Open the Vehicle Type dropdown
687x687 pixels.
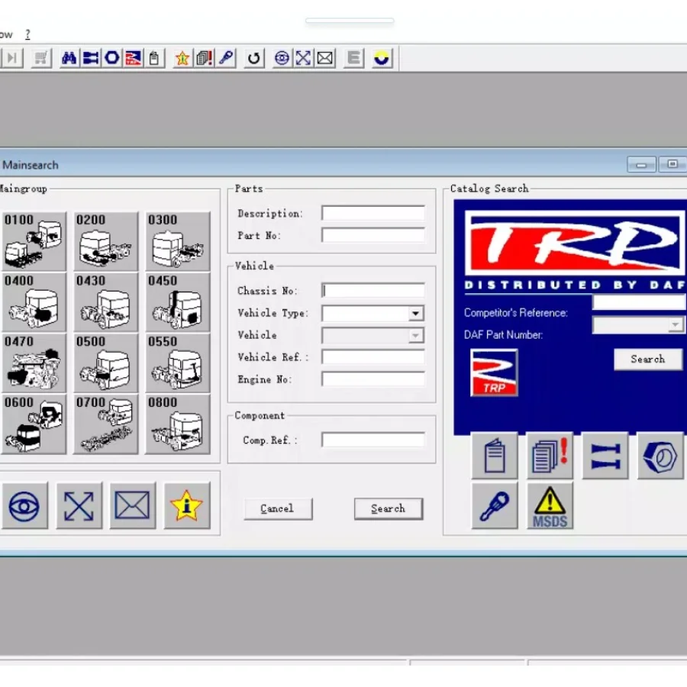416,313
